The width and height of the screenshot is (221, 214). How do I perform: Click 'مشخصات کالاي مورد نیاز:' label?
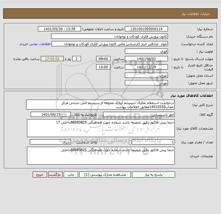[x=195, y=128]
